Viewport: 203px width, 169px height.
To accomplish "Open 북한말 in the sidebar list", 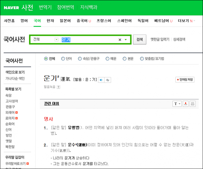I will pyautogui.click(x=10, y=147).
